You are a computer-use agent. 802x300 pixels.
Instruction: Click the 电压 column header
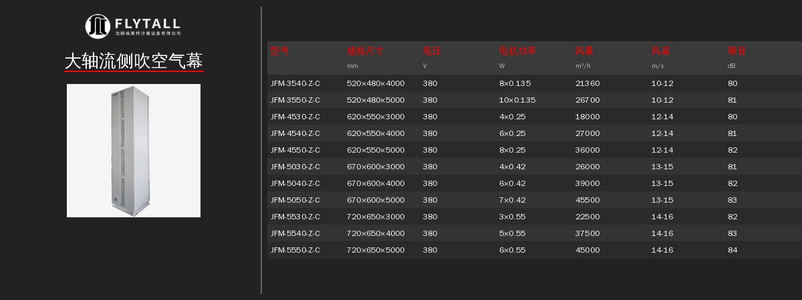(432, 51)
